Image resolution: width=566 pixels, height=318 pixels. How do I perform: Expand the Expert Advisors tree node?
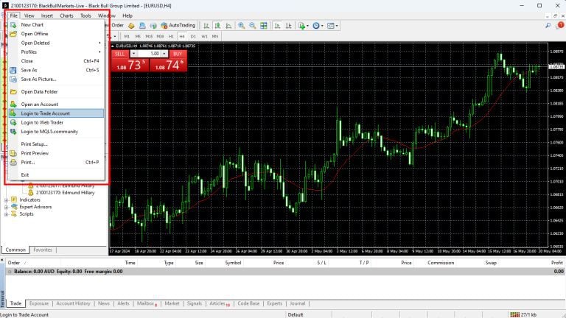click(x=6, y=207)
